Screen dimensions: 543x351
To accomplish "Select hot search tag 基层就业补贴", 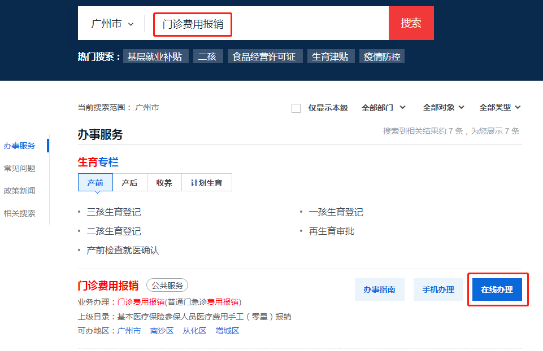I will [x=155, y=56].
